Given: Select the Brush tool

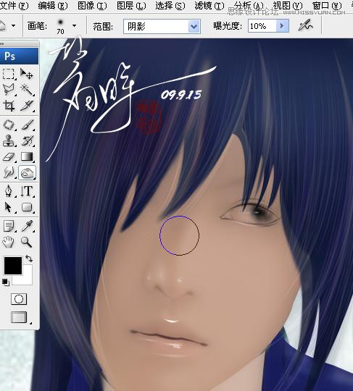Looking at the screenshot, I should [27, 125].
